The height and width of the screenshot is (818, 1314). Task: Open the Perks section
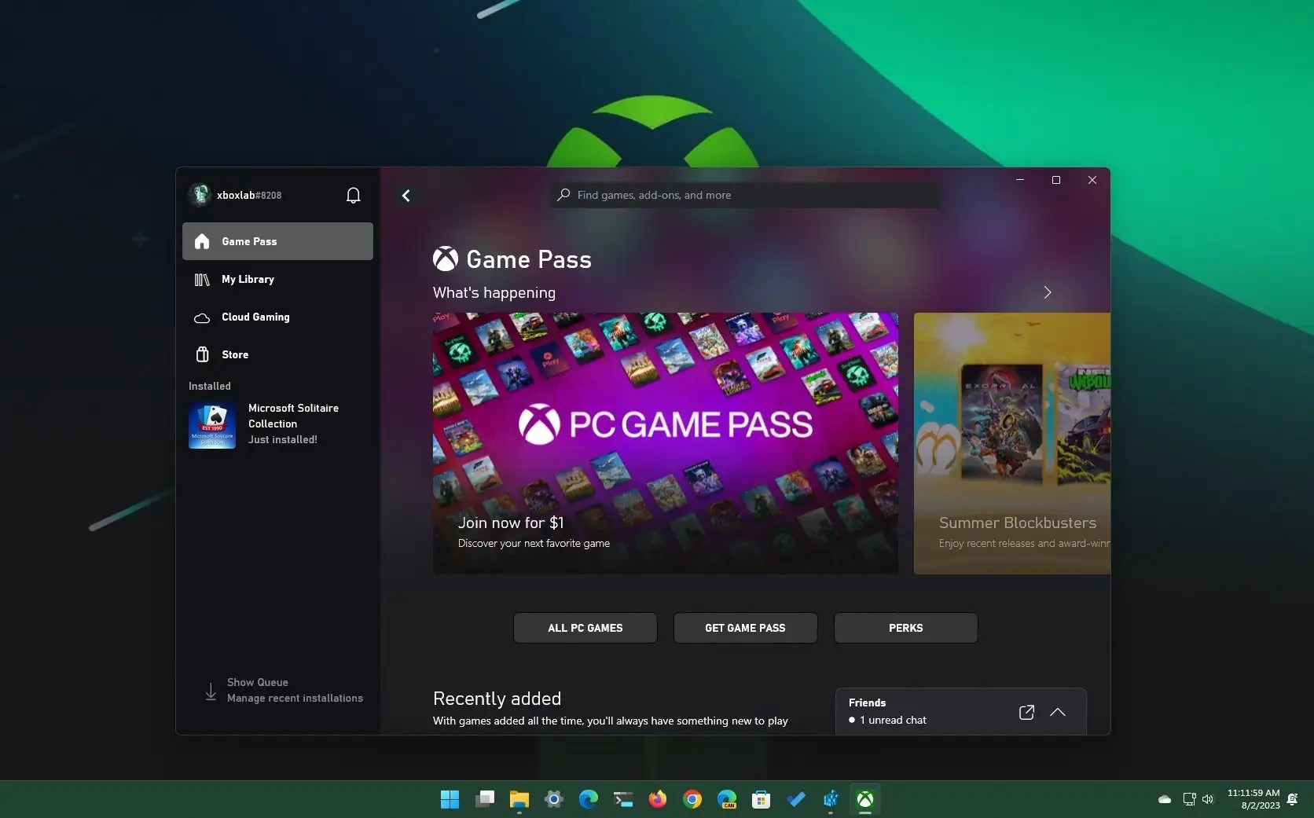point(905,628)
